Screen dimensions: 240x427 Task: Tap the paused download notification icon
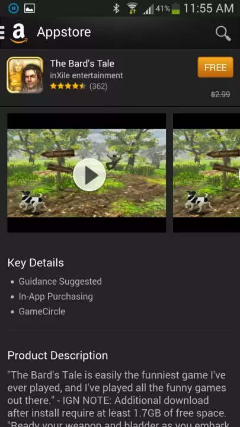tap(13, 8)
